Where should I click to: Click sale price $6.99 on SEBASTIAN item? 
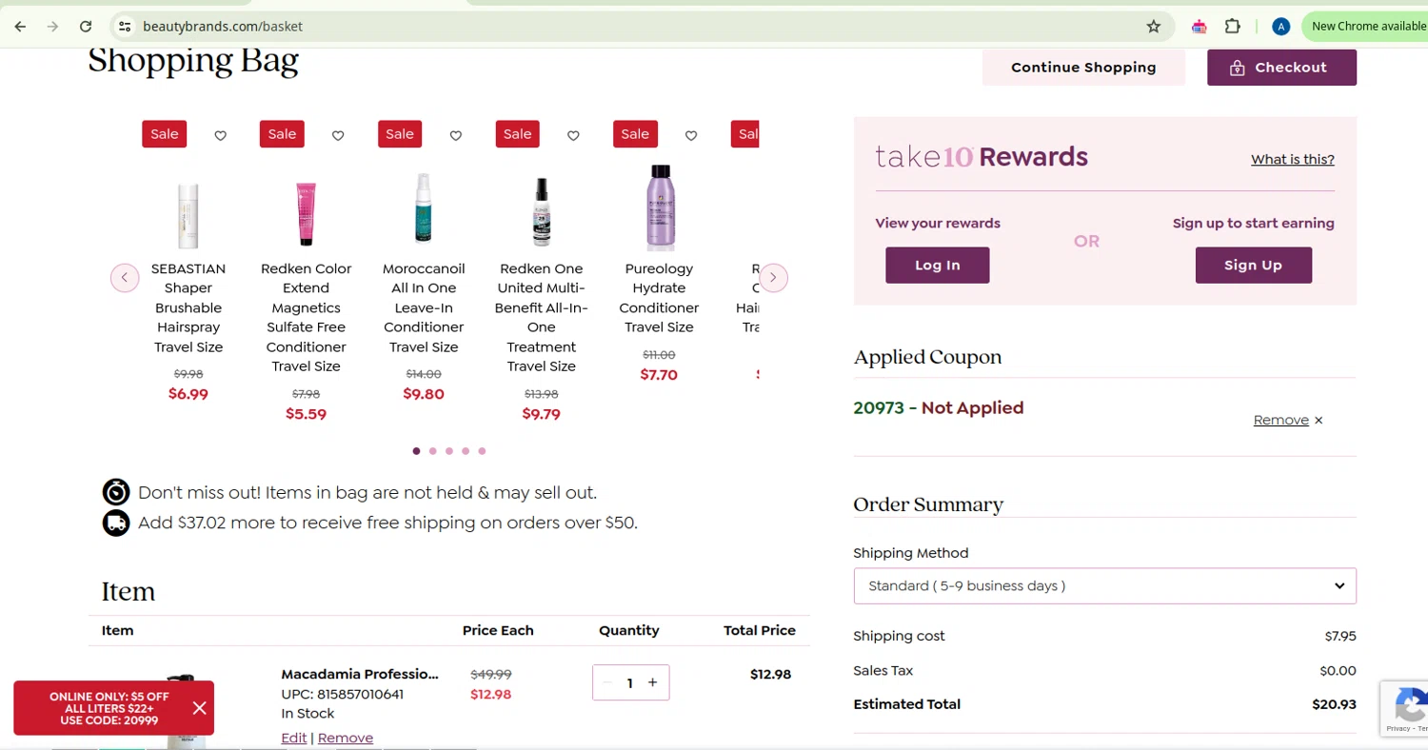pyautogui.click(x=188, y=394)
